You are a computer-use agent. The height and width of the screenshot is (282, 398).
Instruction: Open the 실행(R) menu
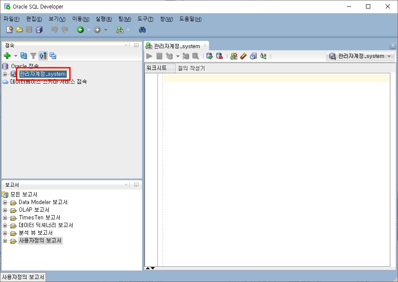(x=104, y=19)
